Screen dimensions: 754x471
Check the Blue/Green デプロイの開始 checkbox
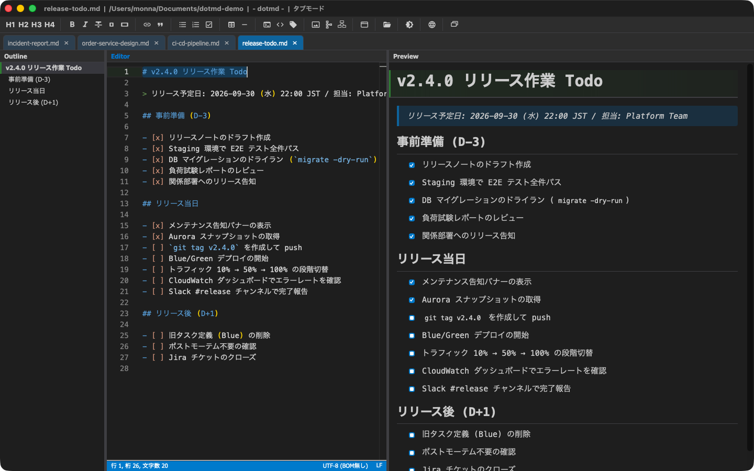pyautogui.click(x=412, y=336)
